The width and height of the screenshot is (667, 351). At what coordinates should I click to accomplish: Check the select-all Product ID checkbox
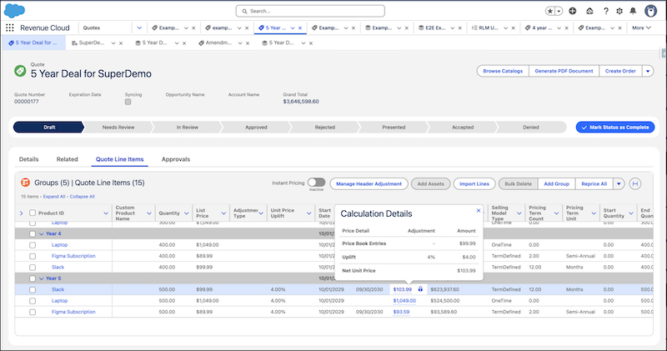tap(33, 213)
